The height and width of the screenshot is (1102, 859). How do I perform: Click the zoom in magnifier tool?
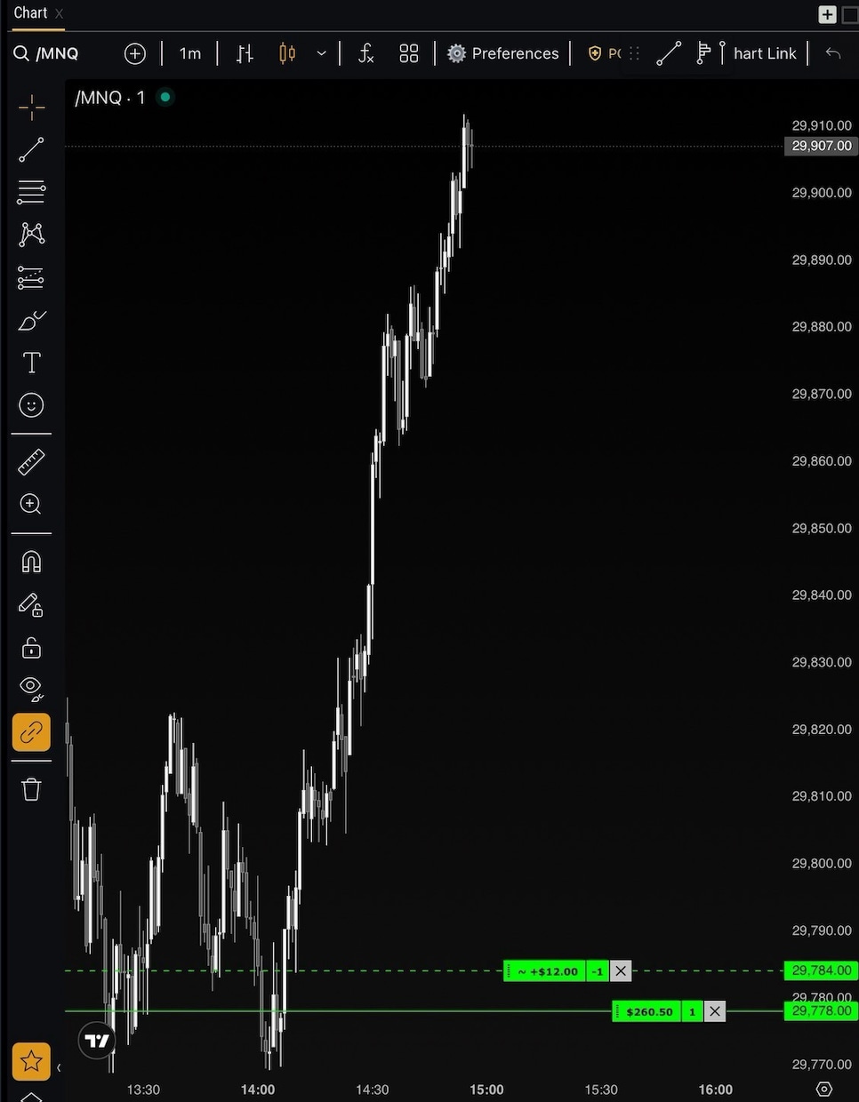31,505
